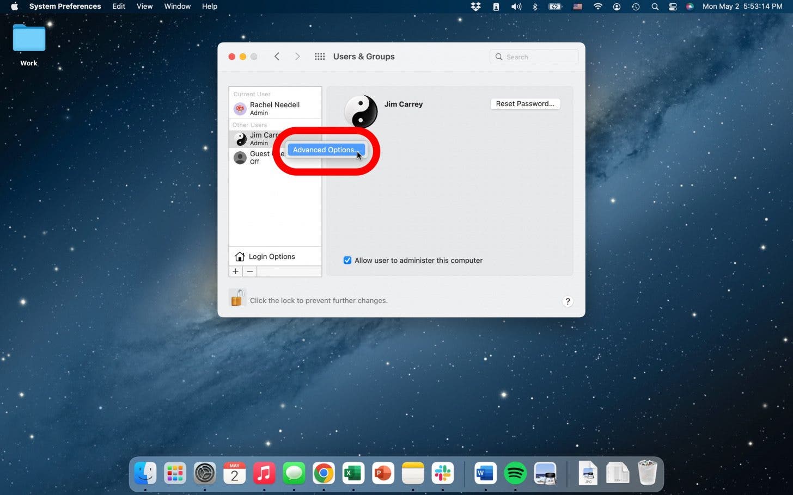The image size is (793, 495).
Task: Open the user account icon in menu bar
Action: [617, 7]
